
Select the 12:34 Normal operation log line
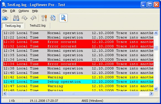click(x=78, y=51)
